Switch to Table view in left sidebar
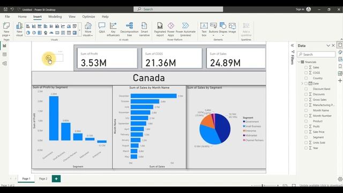Screen dimensions: 343x193 pyautogui.click(x=4, y=55)
